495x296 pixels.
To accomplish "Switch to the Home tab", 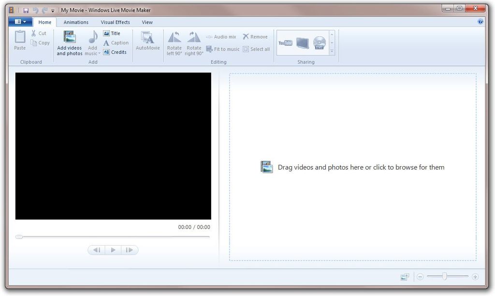I will point(45,22).
